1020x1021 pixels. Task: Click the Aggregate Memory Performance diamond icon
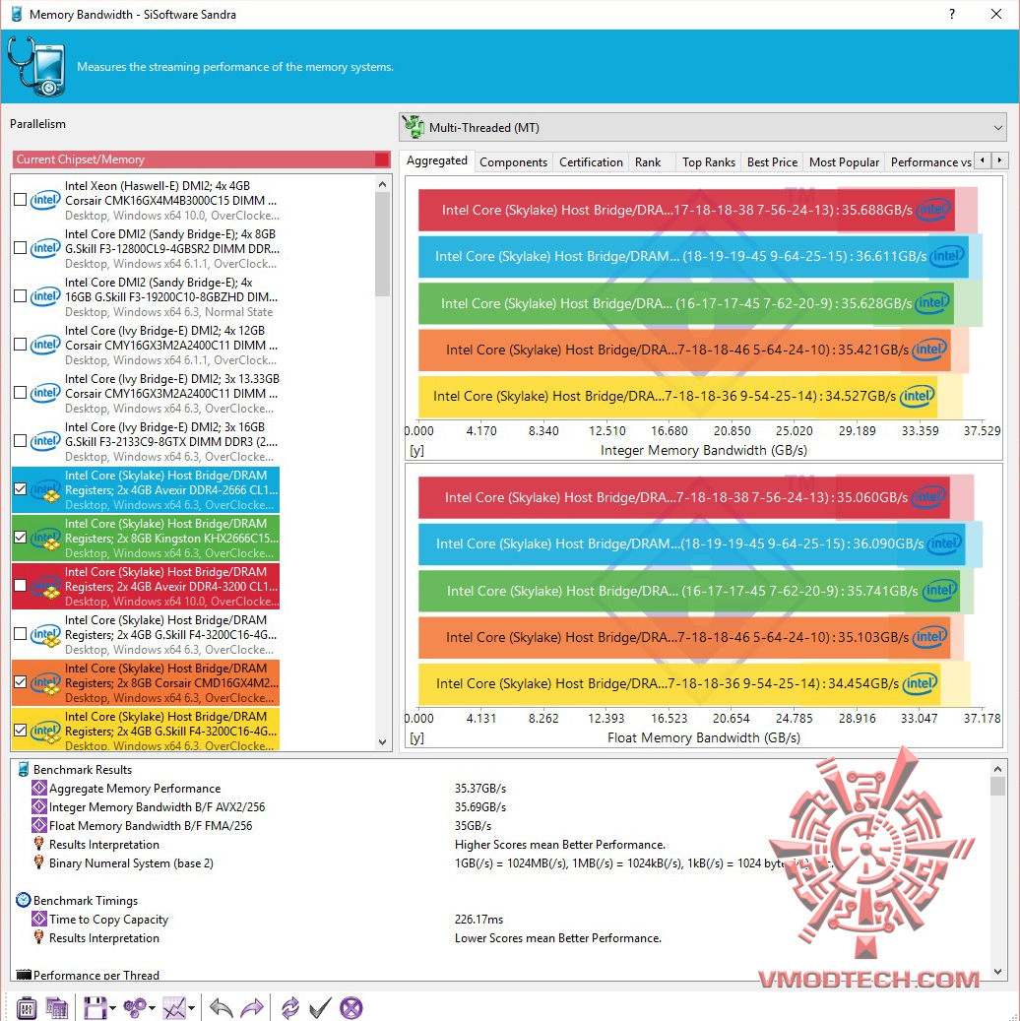(39, 788)
